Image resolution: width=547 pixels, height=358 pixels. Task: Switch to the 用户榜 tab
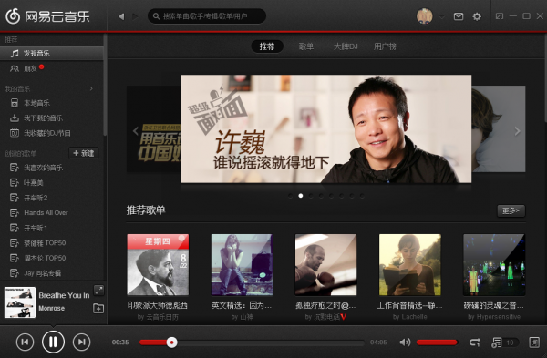(385, 46)
